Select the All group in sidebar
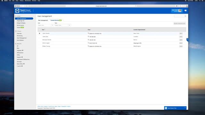The width and height of the screenshot is (205, 115). coord(18,46)
